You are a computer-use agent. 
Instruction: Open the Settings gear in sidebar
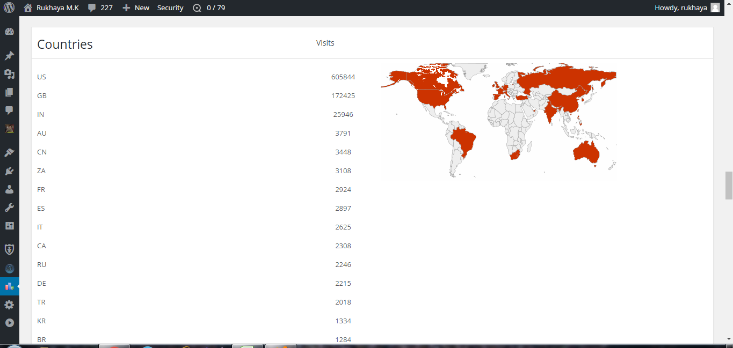9,305
